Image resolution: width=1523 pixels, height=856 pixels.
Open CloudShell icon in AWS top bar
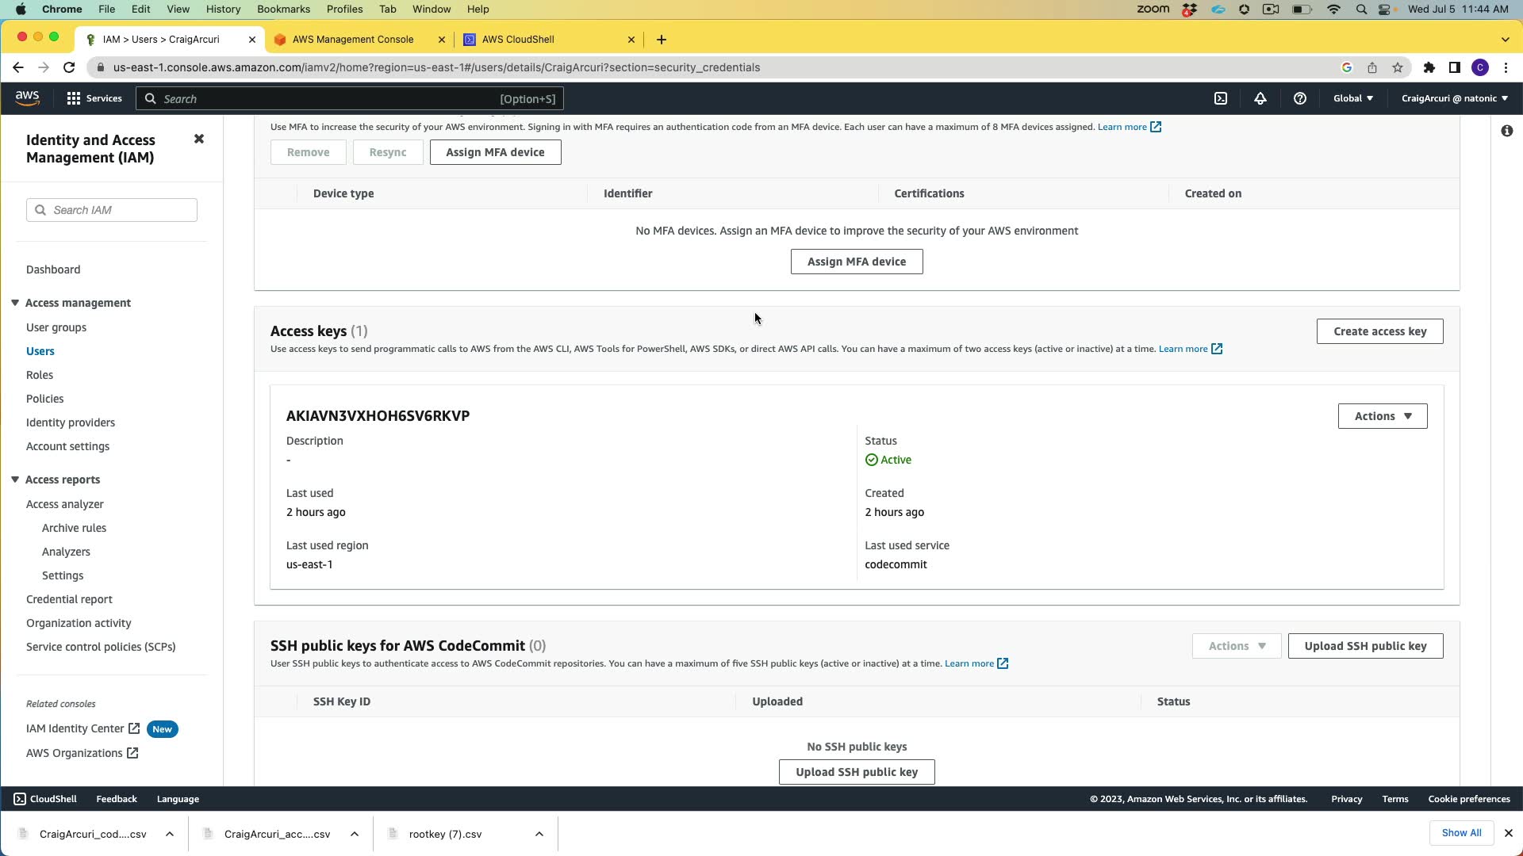[1221, 99]
